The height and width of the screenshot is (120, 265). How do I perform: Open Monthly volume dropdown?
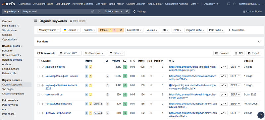point(49,30)
